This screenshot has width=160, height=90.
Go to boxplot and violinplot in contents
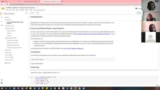[12, 43]
